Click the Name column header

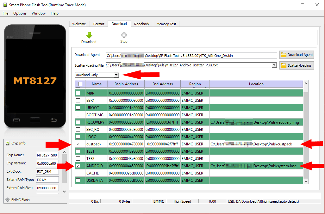click(x=97, y=84)
